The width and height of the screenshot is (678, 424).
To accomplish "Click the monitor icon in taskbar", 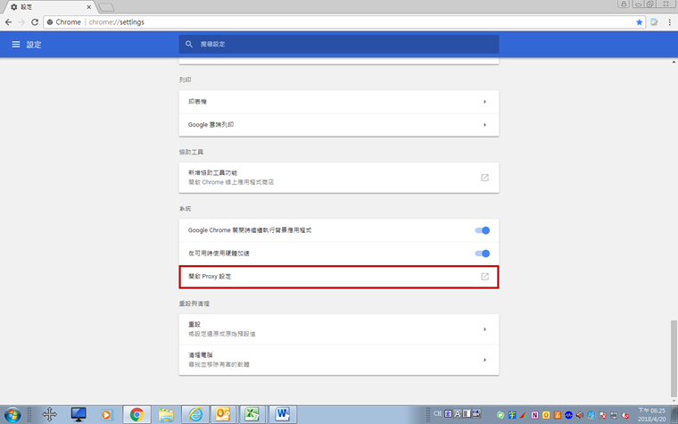I will (79, 414).
